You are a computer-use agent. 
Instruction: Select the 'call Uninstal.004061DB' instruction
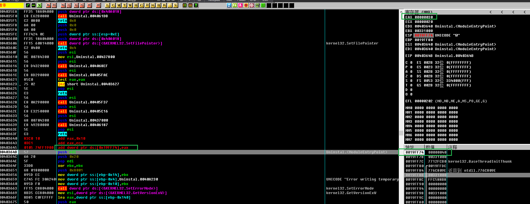click(83, 16)
